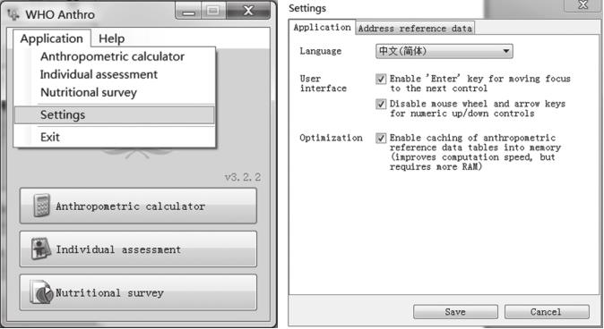Minimize the WHO Anthro window
Screen dimensions: 604x329
pos(188,11)
